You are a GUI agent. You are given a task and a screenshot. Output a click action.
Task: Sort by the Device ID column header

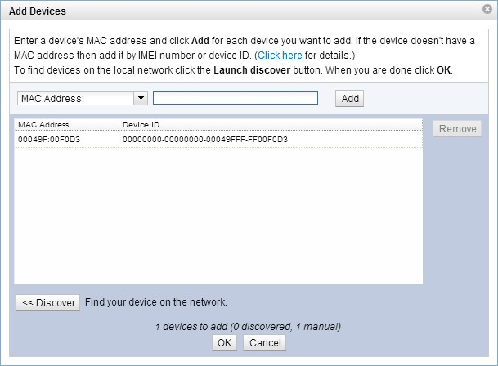point(270,125)
